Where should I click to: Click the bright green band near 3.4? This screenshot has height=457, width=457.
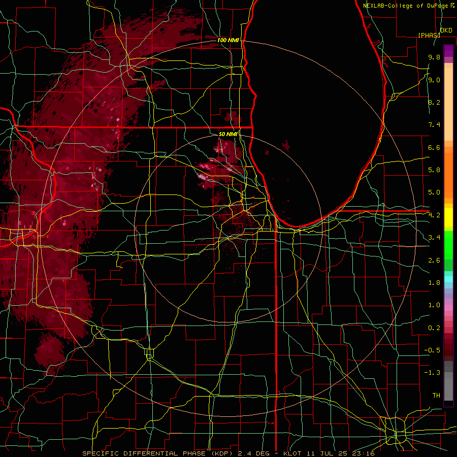click(x=448, y=245)
